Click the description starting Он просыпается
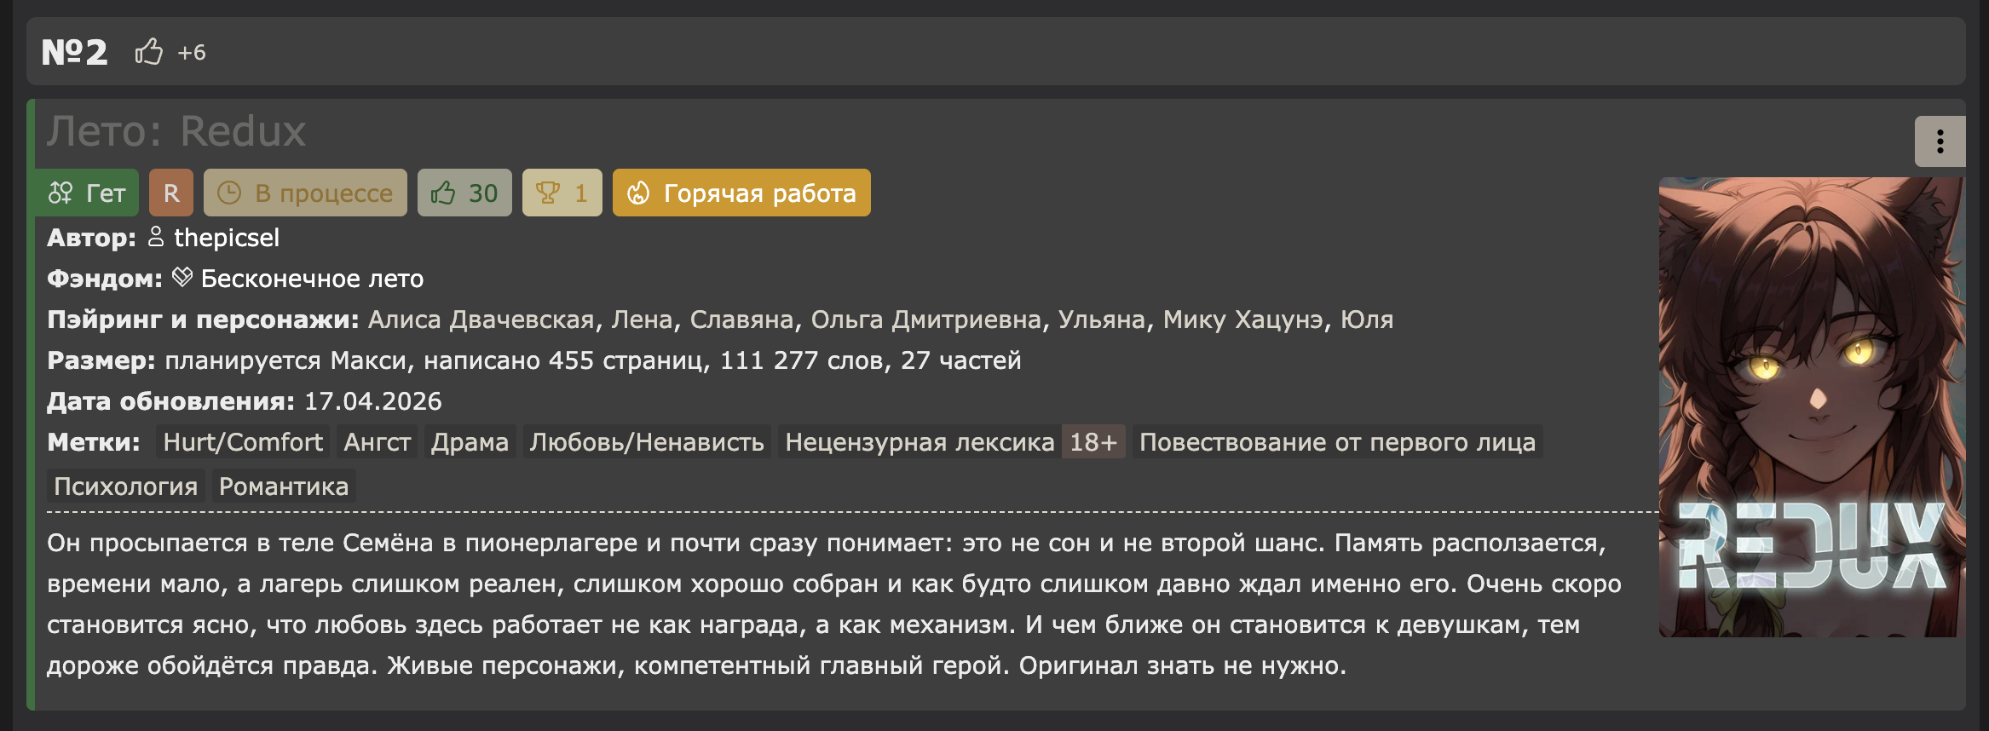 tap(834, 604)
